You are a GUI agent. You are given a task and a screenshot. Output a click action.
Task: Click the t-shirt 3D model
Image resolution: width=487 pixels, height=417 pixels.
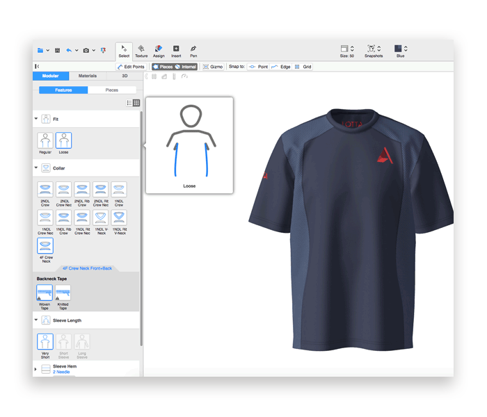point(351,230)
